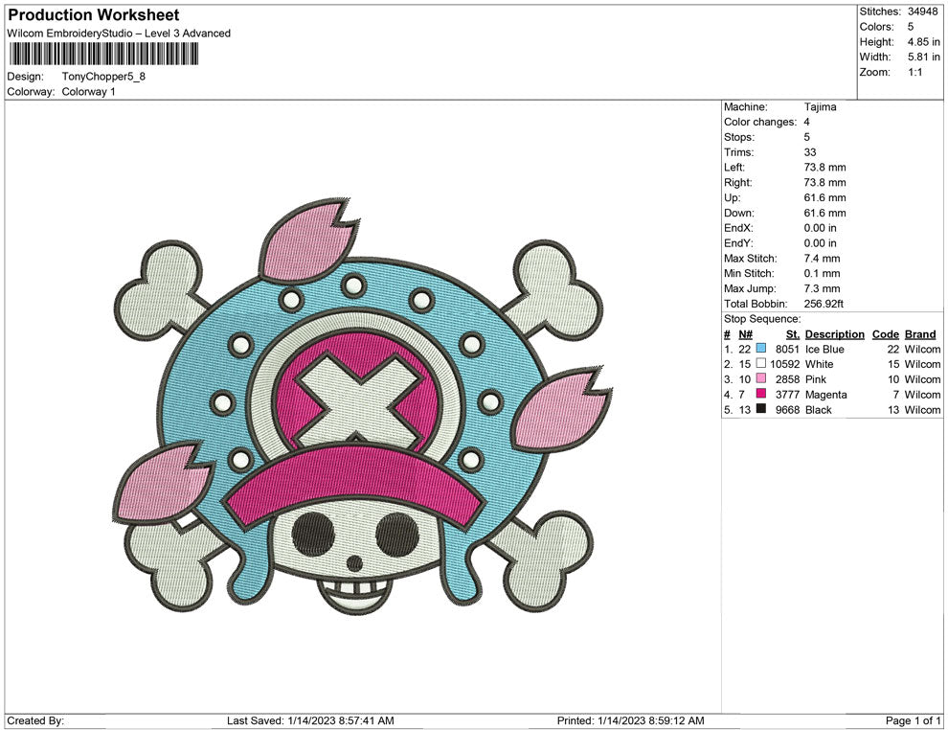Click the Brand column header link
The height and width of the screenshot is (730, 948).
(x=919, y=333)
